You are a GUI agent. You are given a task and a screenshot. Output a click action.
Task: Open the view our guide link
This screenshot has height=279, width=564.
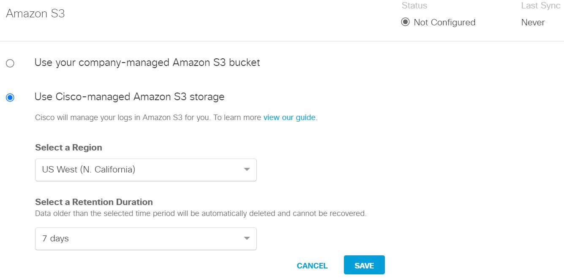click(x=289, y=118)
